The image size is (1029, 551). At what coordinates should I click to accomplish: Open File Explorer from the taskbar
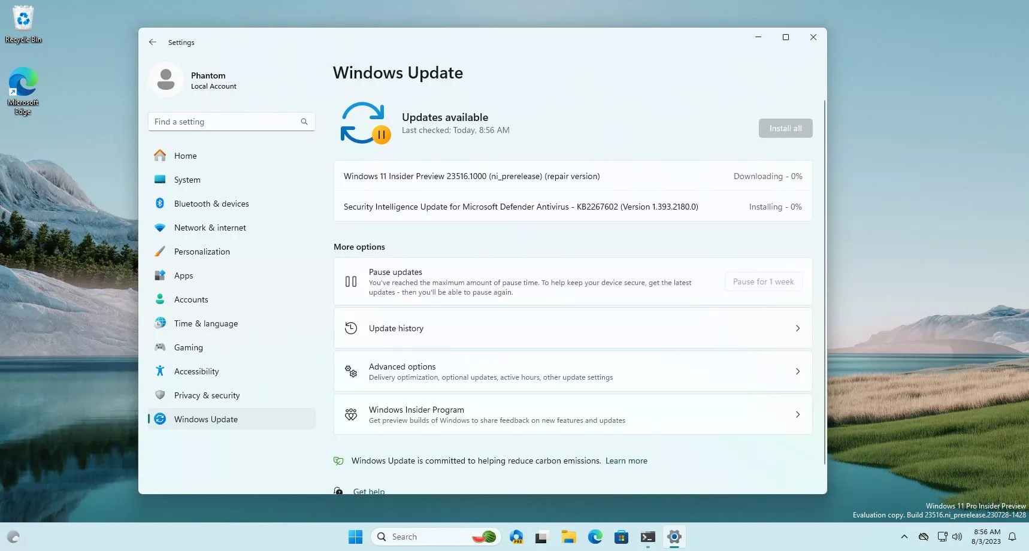click(568, 537)
